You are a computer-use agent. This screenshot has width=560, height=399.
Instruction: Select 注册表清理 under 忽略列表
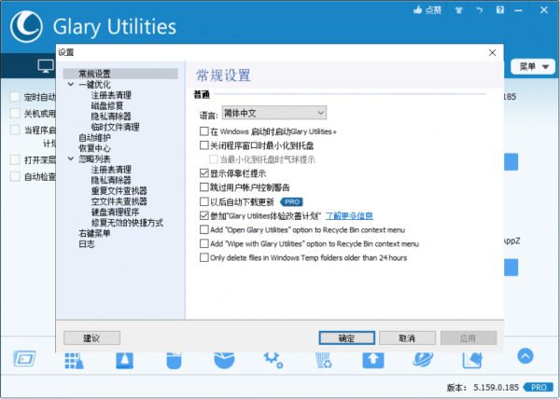111,170
